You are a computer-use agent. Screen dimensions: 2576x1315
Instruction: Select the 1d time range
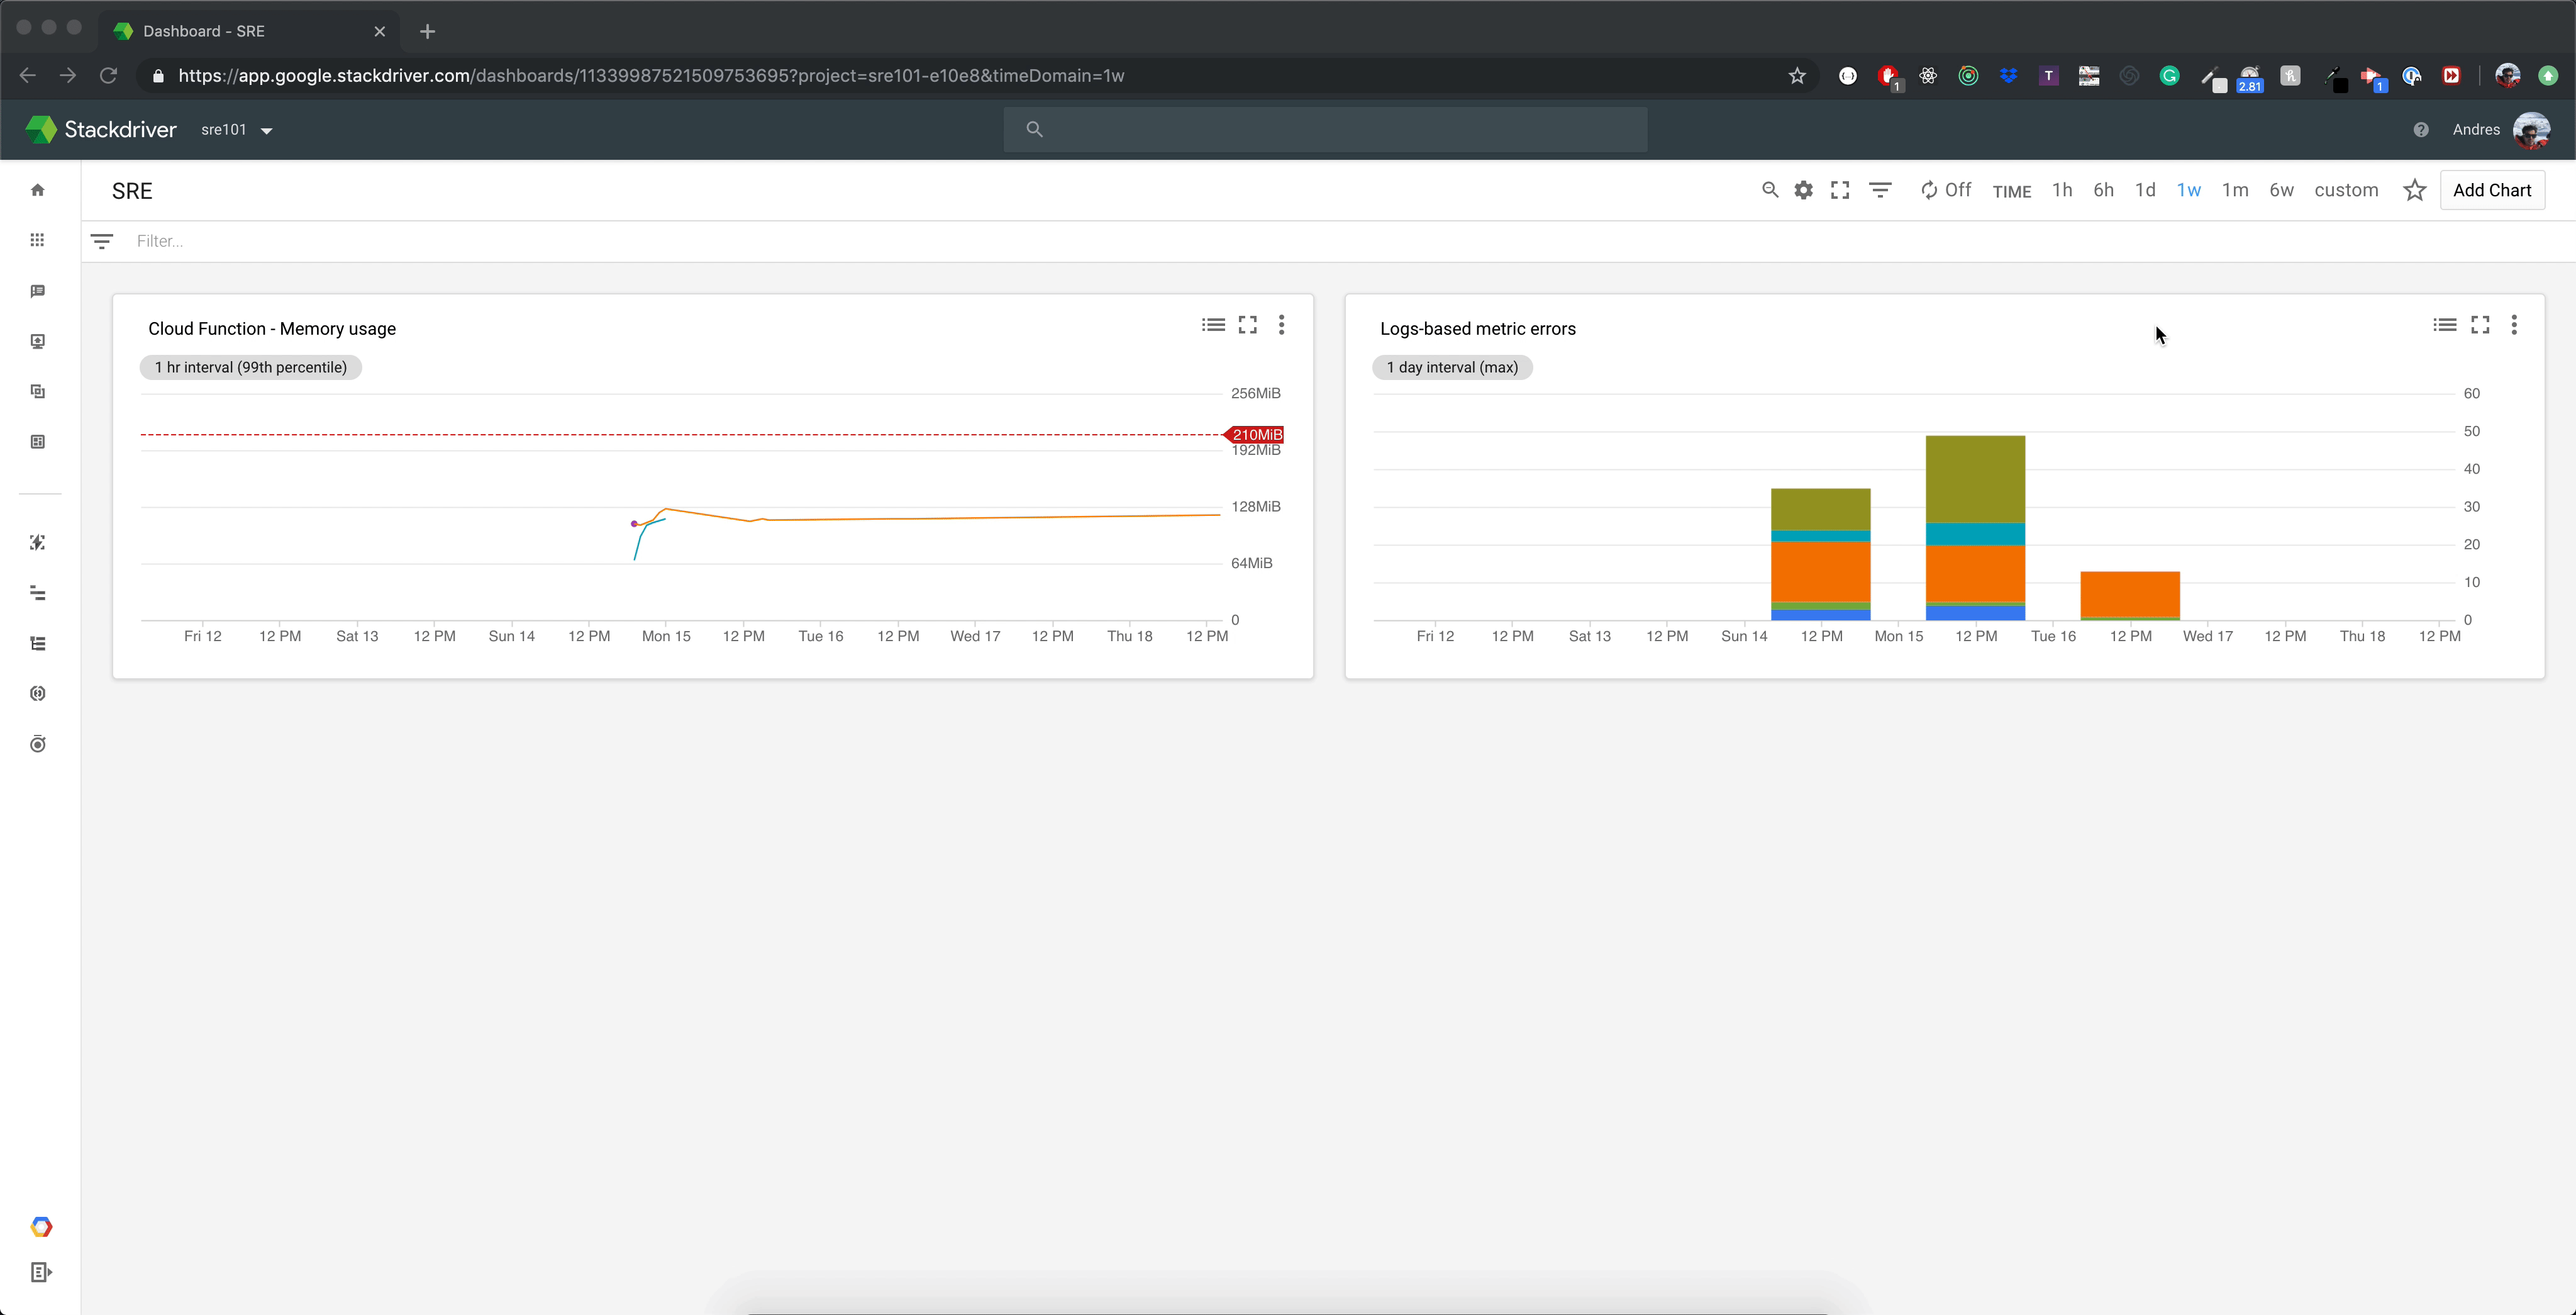[2145, 190]
